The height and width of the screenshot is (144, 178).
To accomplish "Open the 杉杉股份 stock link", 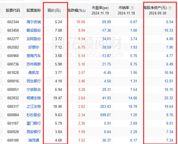I will 34,115.
